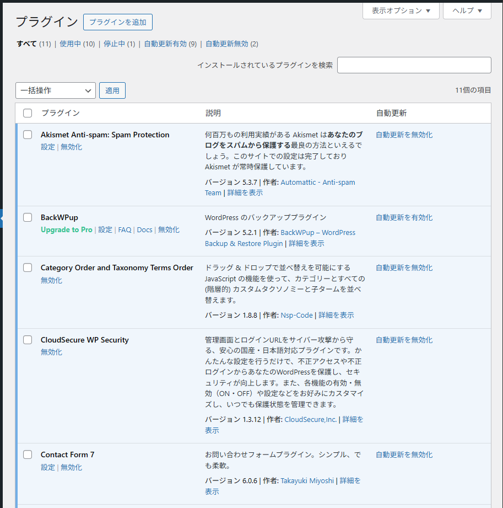The width and height of the screenshot is (503, 508).
Task: Check the select-all plugins checkbox in header
Action: (28, 113)
